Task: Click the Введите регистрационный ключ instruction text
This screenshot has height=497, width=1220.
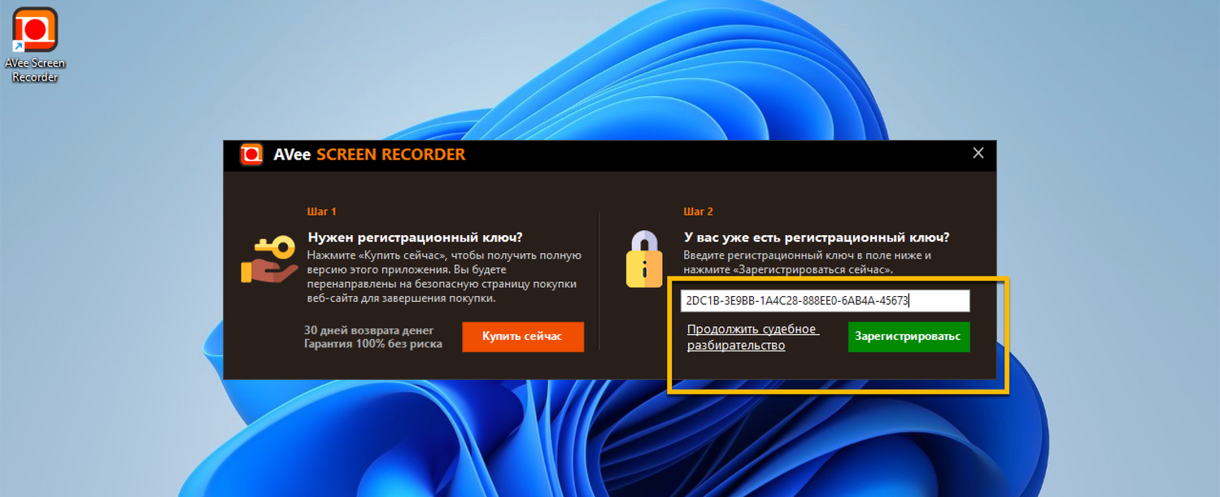Action: tap(808, 262)
